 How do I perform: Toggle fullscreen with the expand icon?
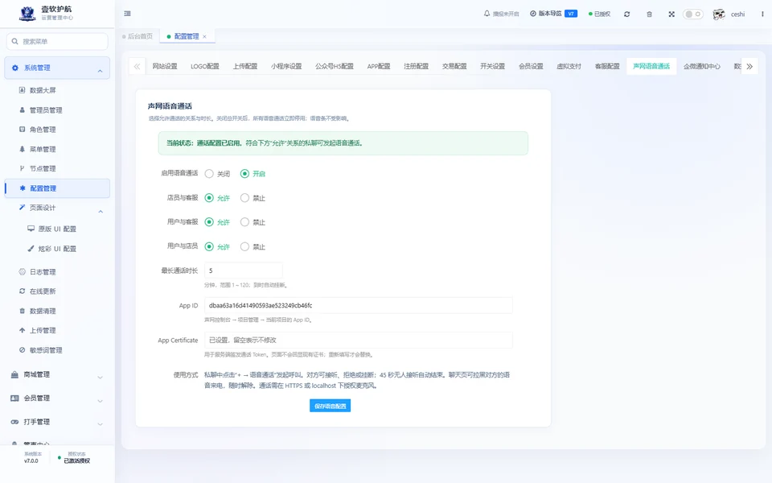pyautogui.click(x=671, y=14)
